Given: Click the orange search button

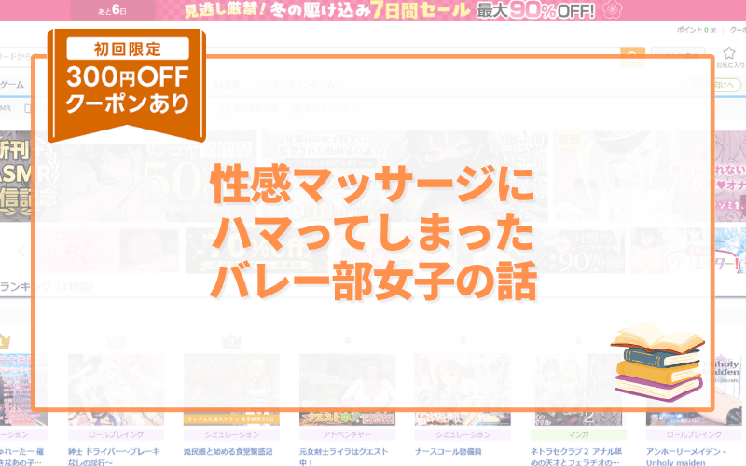Looking at the screenshot, I should (632, 57).
